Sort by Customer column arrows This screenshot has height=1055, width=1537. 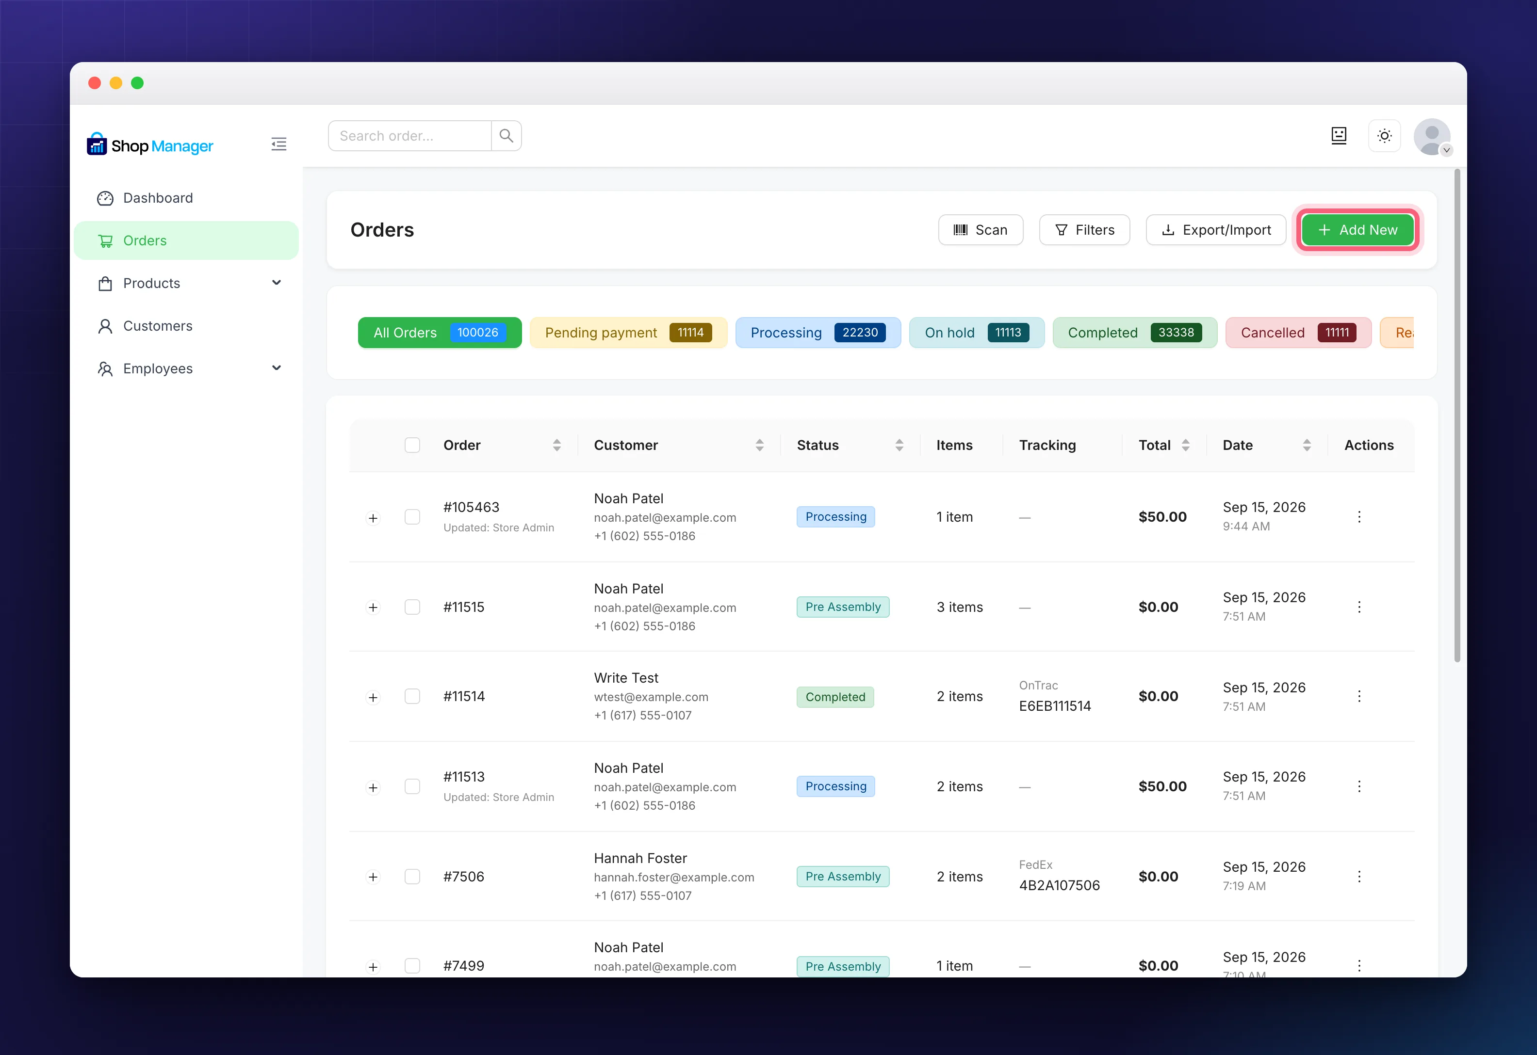coord(759,445)
